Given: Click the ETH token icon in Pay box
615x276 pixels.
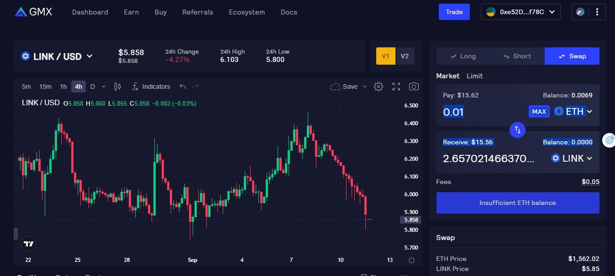Looking at the screenshot, I should pos(559,111).
